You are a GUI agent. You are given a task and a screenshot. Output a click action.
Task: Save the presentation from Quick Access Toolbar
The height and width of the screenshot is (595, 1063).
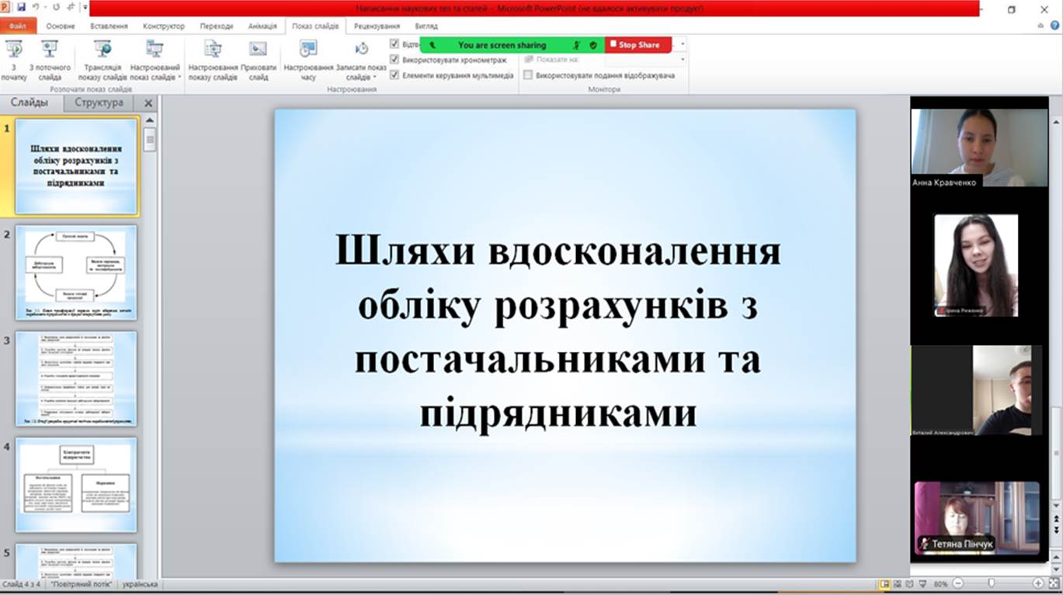(21, 7)
